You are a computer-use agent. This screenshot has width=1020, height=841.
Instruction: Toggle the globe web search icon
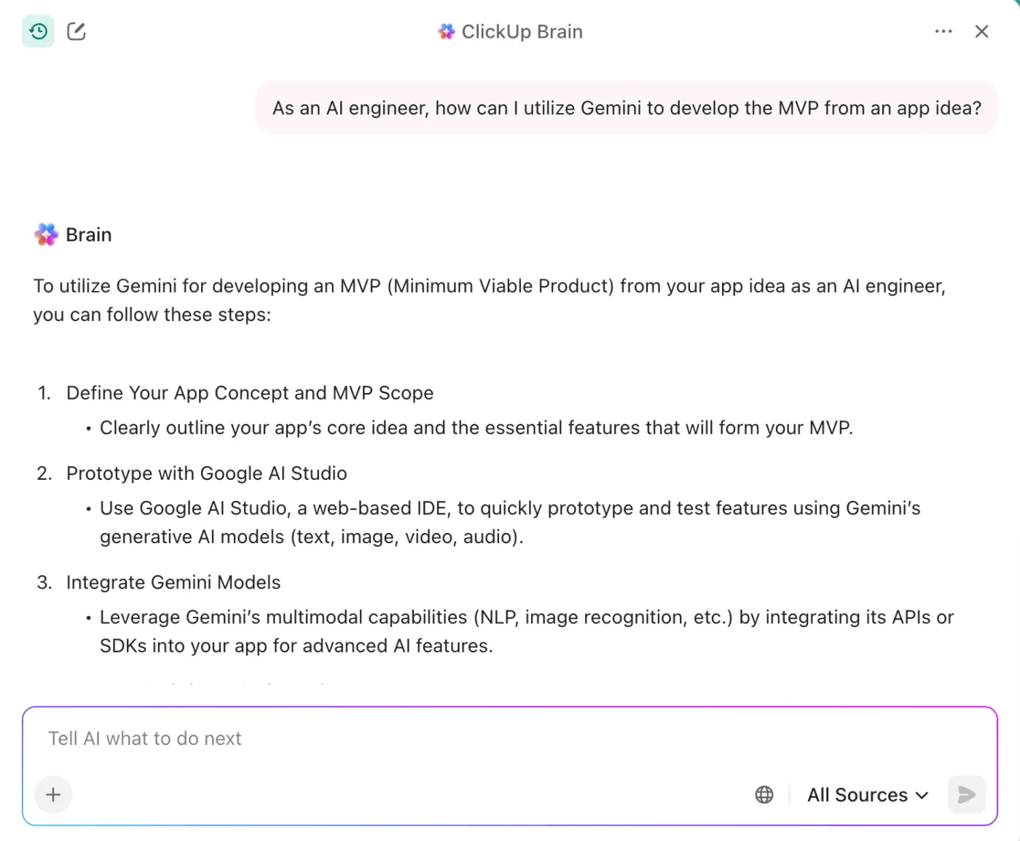pyautogui.click(x=764, y=794)
